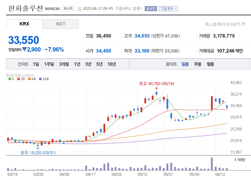This screenshot has height=180, width=251.
Task: Click the purple 120-day moving average swatch
Action: [x=40, y=79]
